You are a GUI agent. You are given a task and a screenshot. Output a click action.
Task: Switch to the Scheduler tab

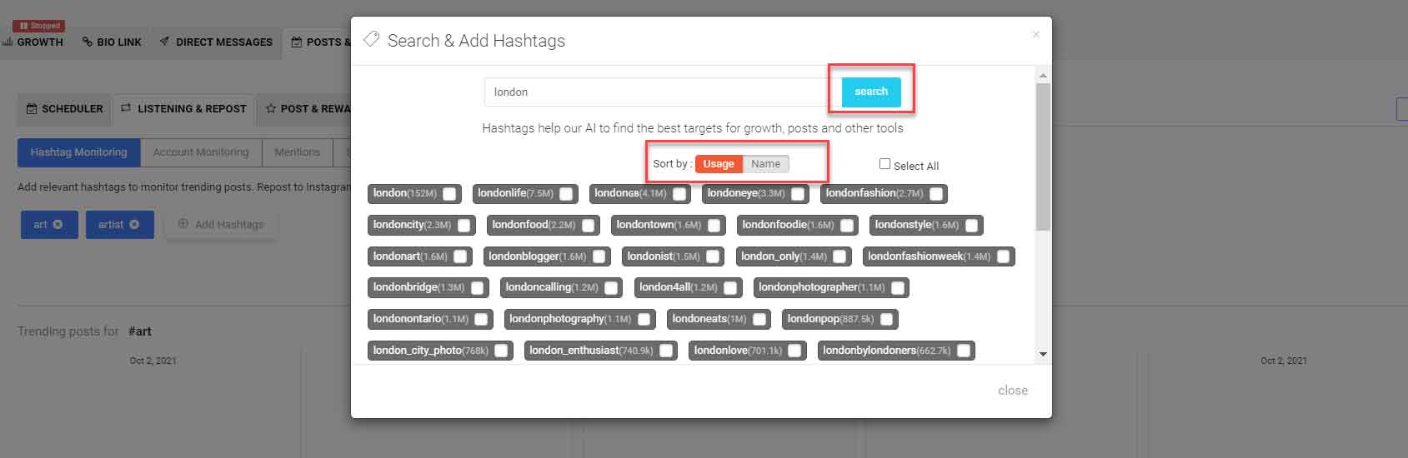(x=64, y=108)
